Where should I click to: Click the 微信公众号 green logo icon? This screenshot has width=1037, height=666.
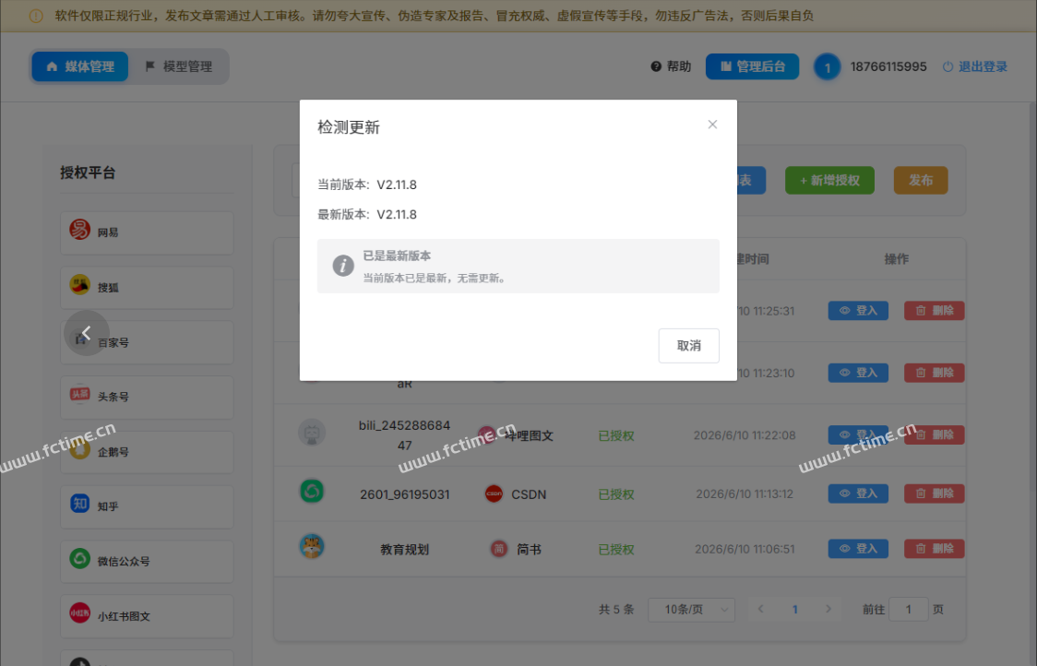tap(80, 558)
